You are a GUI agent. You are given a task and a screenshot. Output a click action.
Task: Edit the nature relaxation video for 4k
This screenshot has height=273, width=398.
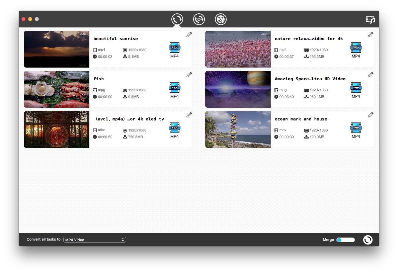pos(371,34)
